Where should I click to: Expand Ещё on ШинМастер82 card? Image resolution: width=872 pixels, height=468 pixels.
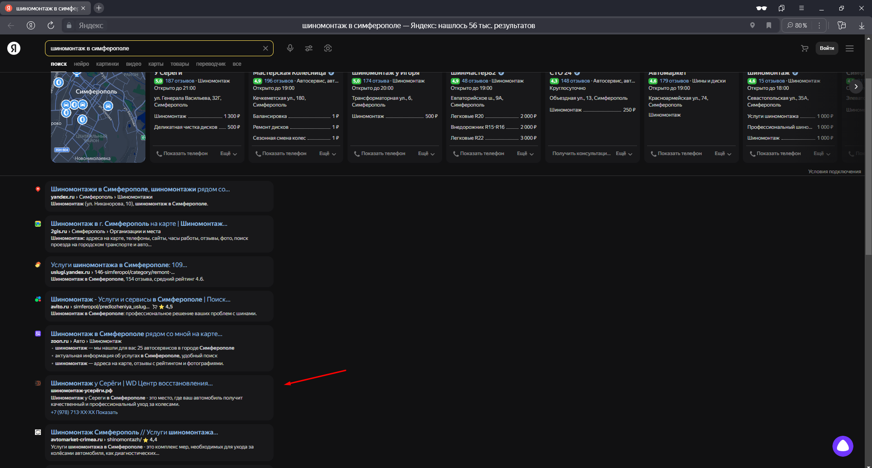click(x=525, y=154)
